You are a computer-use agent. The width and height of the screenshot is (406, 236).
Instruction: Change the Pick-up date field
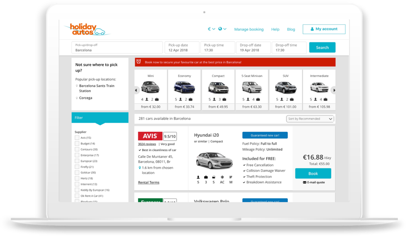(182, 47)
